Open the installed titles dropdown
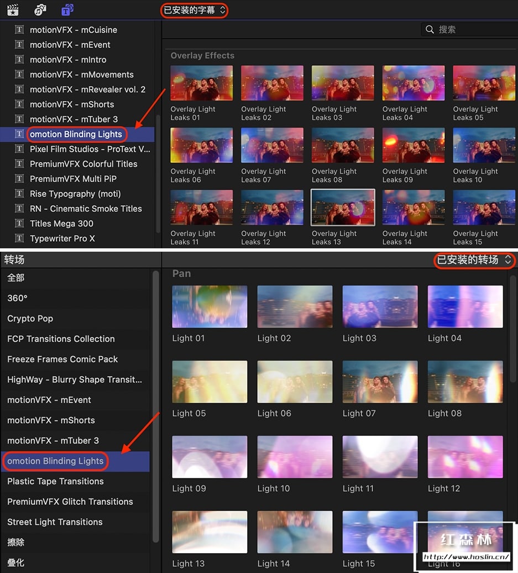Image resolution: width=518 pixels, height=573 pixels. [195, 10]
